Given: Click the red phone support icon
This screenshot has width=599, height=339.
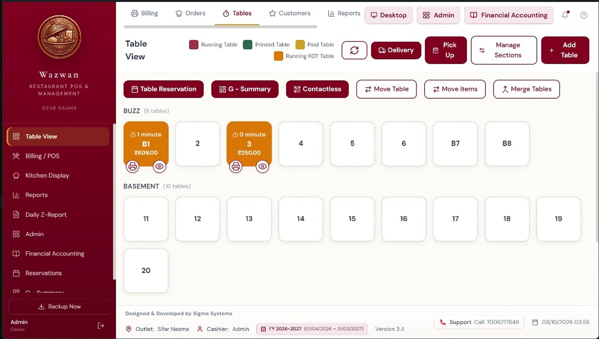Looking at the screenshot, I should (x=443, y=322).
